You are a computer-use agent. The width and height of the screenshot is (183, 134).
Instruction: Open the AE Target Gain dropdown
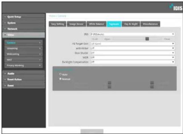(x=133, y=44)
